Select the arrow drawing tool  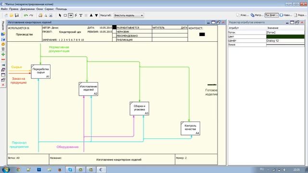coord(71,15)
